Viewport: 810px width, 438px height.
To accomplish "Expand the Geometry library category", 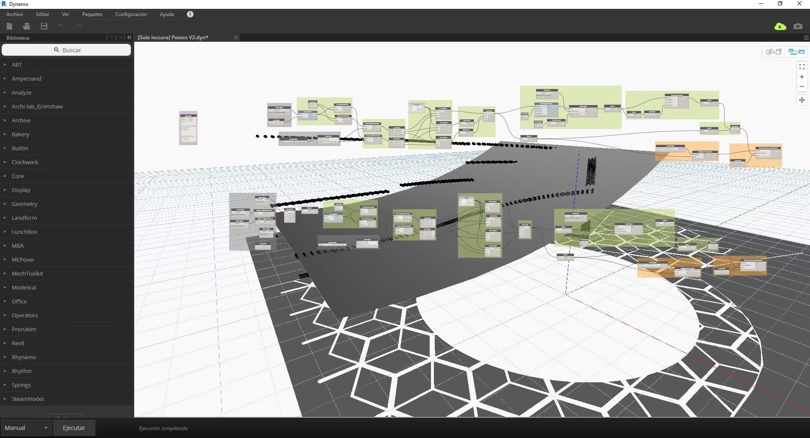I will 24,204.
